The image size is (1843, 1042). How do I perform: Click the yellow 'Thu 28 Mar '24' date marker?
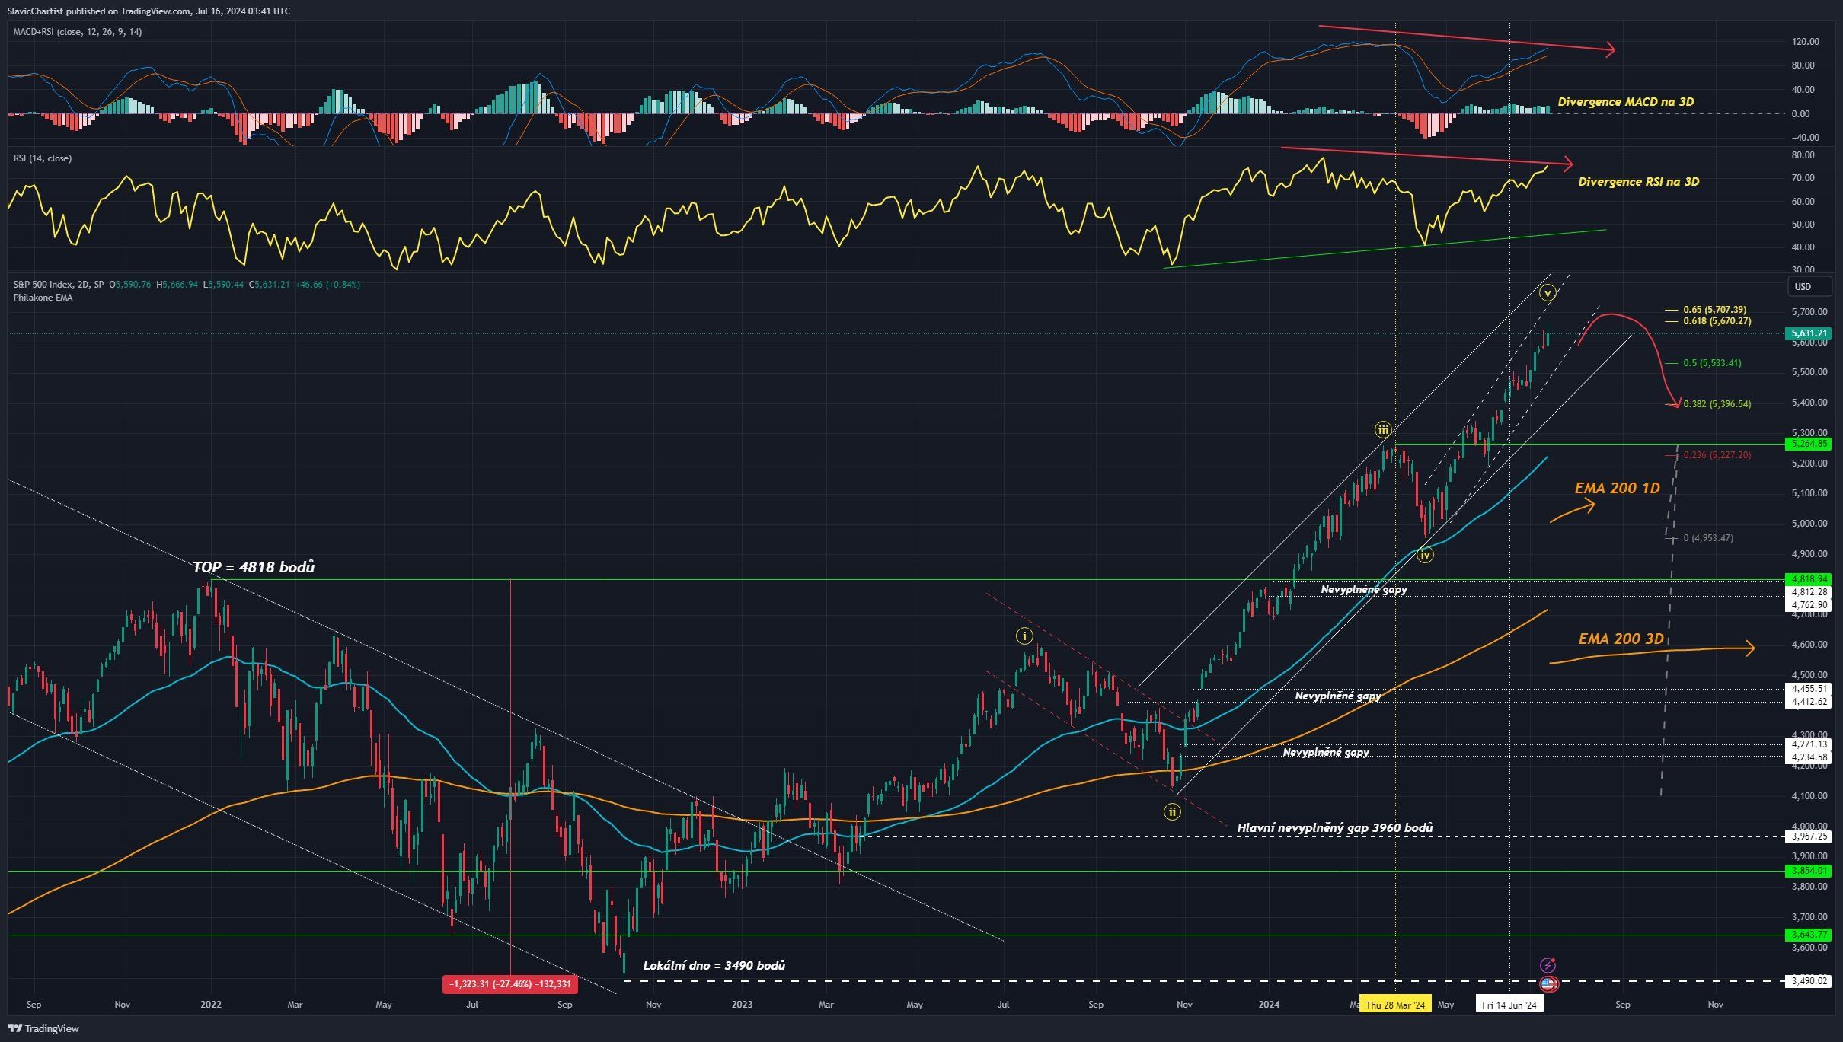pos(1395,1005)
